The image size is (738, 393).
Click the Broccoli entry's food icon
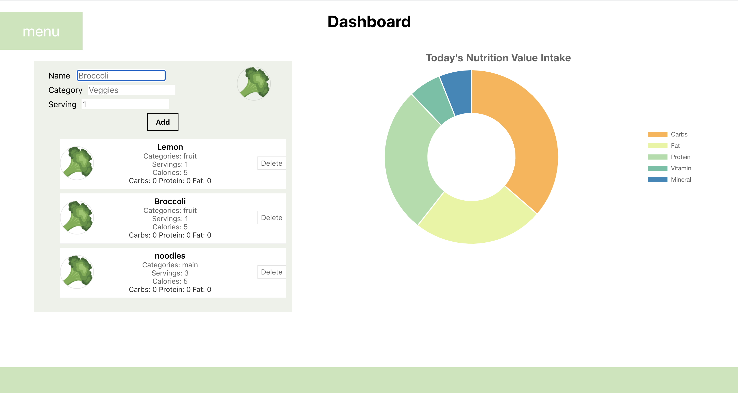click(x=77, y=217)
